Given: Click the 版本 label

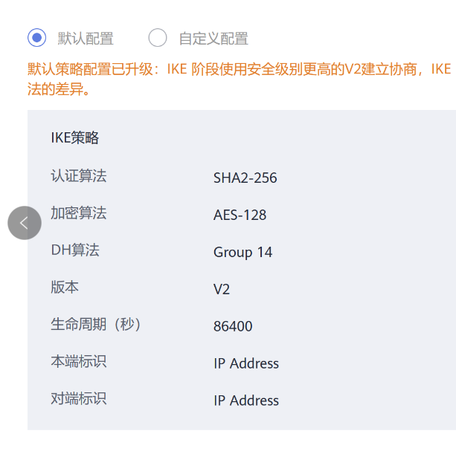Looking at the screenshot, I should pos(65,288).
